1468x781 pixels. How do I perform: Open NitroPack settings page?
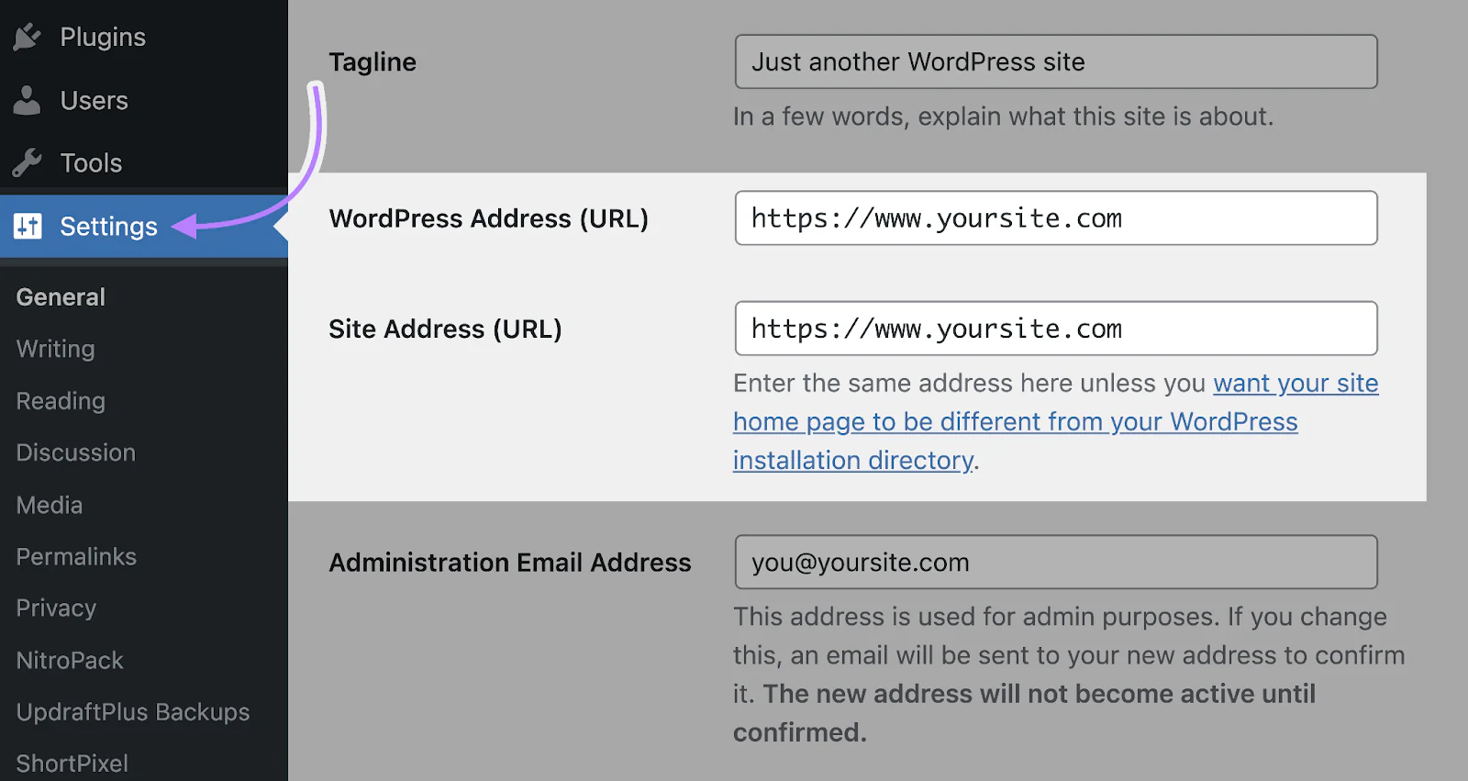point(70,660)
